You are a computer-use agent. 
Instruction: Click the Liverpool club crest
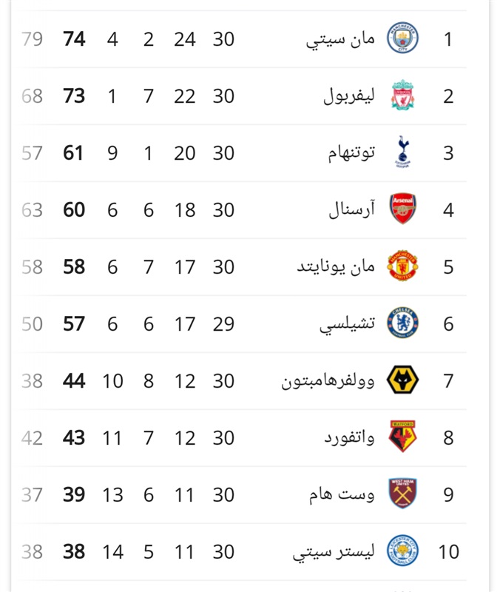point(402,95)
